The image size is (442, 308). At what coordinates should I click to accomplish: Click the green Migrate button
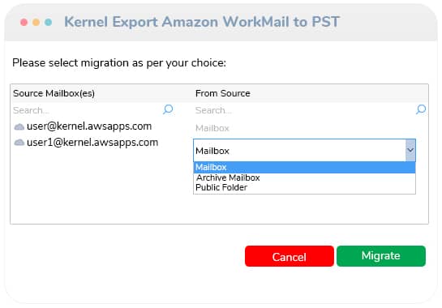click(381, 256)
